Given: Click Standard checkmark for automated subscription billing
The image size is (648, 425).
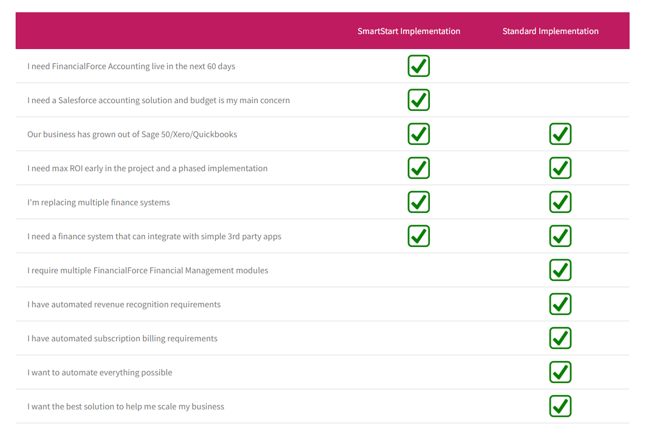Looking at the screenshot, I should [x=560, y=338].
